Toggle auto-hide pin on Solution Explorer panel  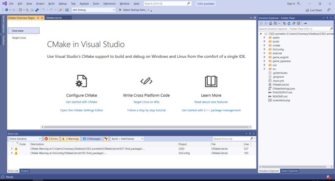pos(327,18)
